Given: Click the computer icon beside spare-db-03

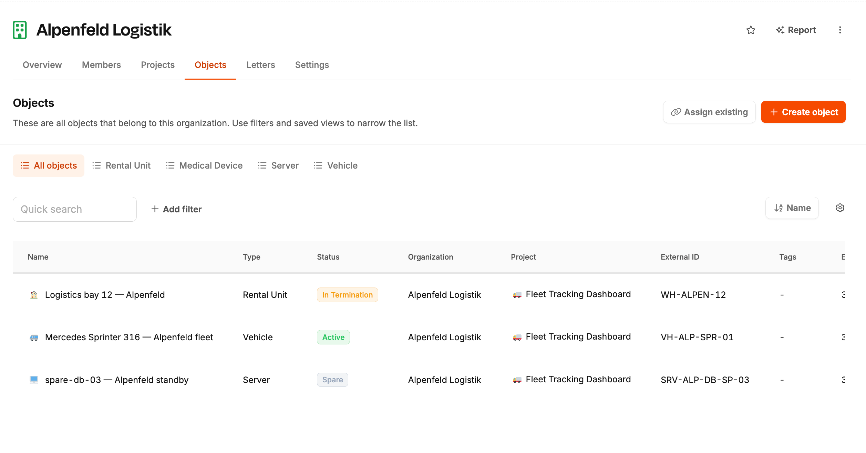Looking at the screenshot, I should point(34,380).
